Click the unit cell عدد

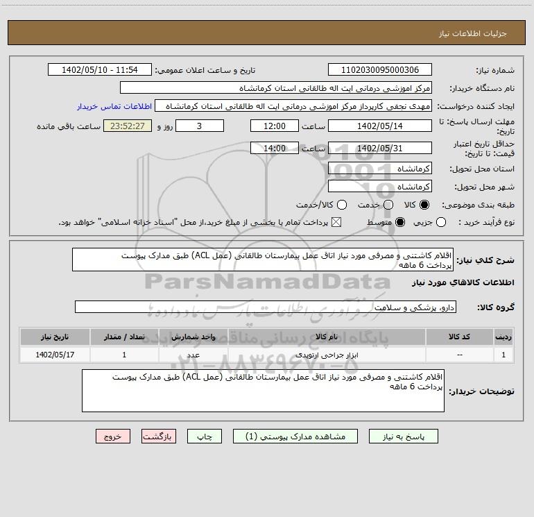point(193,355)
